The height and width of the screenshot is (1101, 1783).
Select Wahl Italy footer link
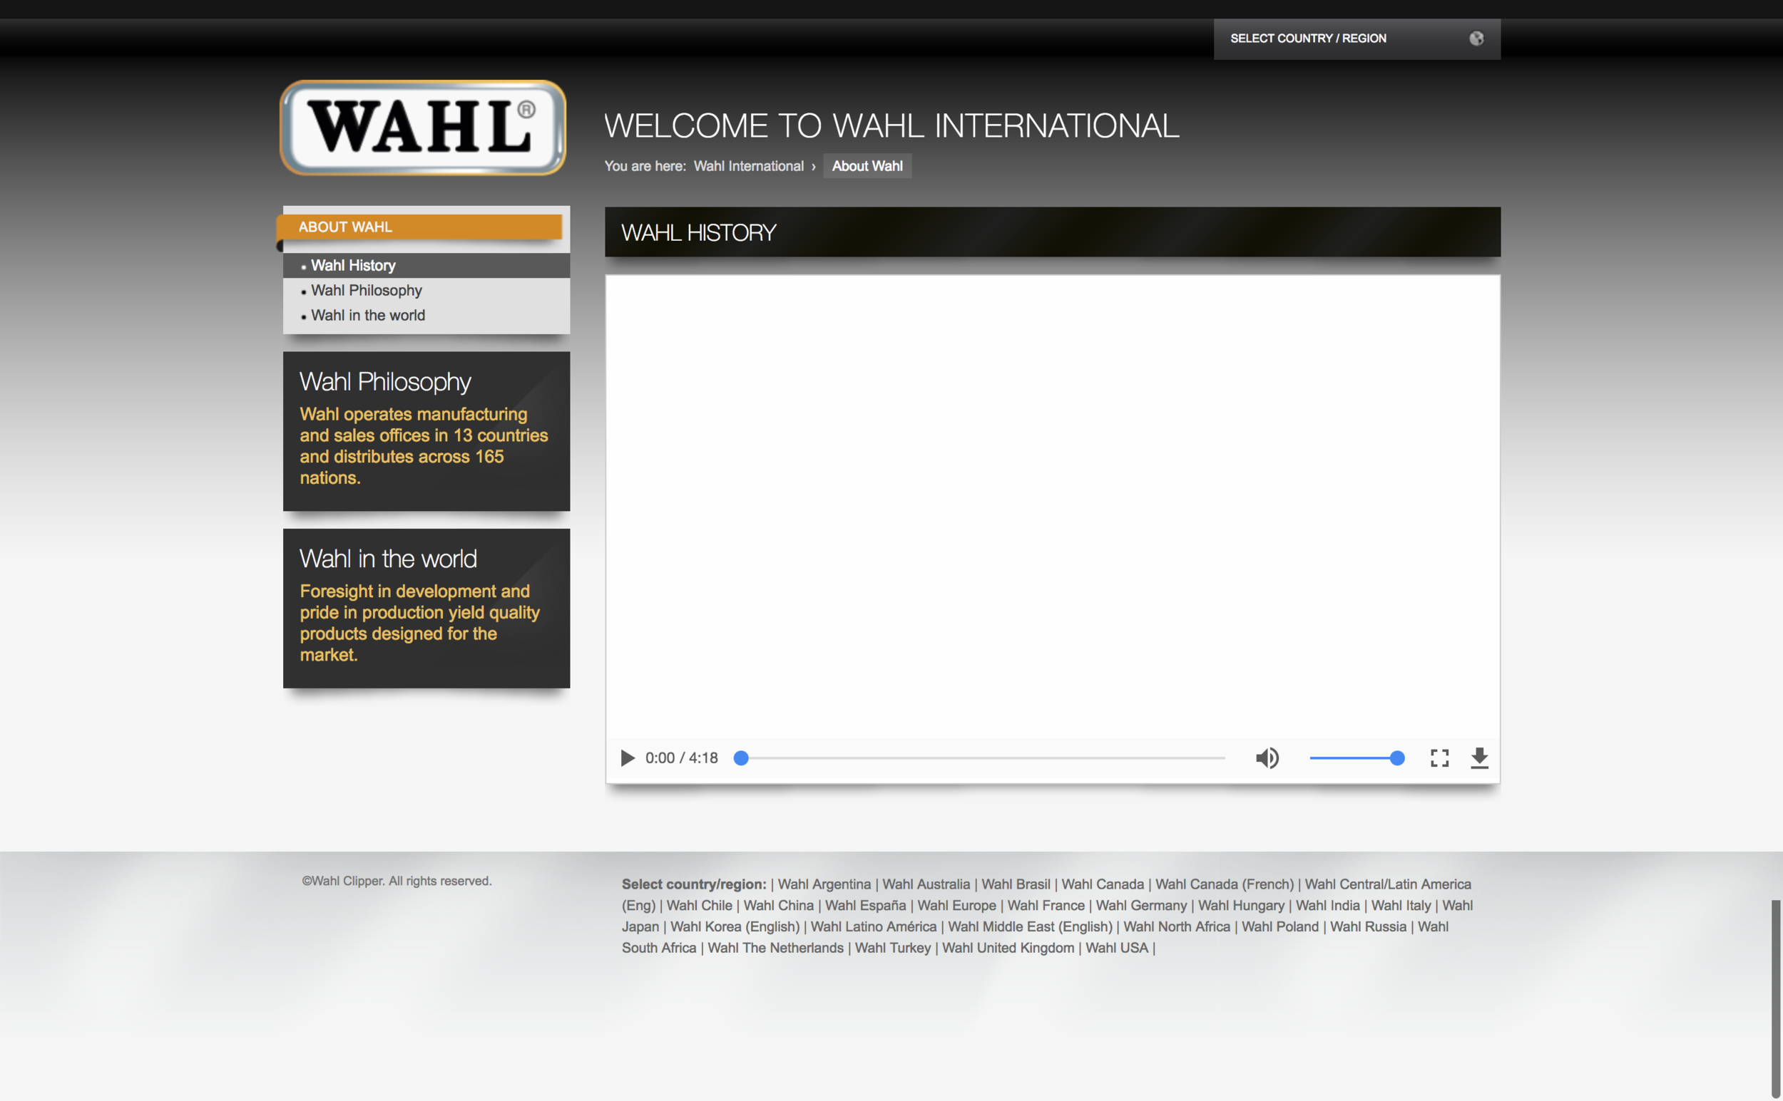click(x=1401, y=905)
